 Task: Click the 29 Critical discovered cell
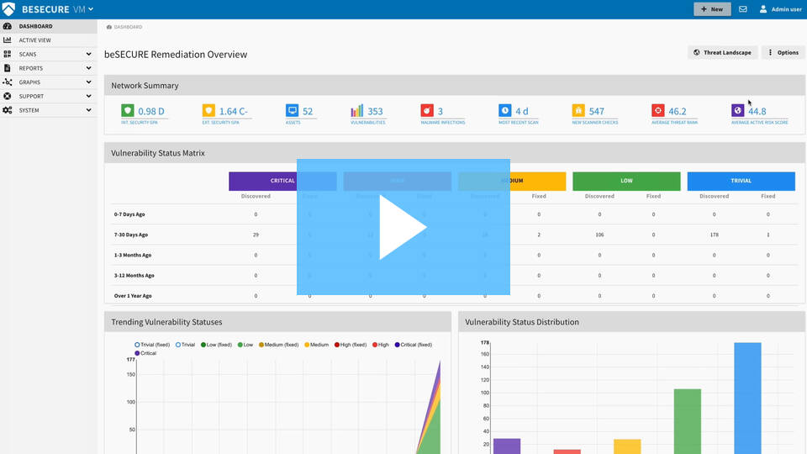(x=256, y=235)
